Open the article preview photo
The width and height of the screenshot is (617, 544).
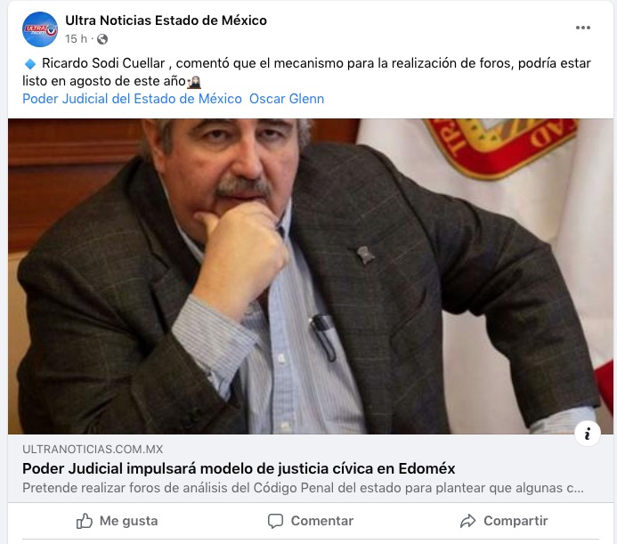[x=311, y=276]
